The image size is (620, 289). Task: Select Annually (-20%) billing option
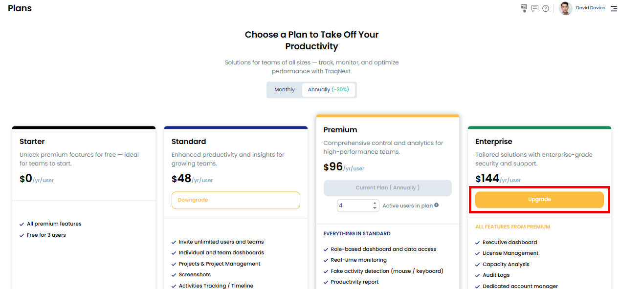tap(329, 90)
